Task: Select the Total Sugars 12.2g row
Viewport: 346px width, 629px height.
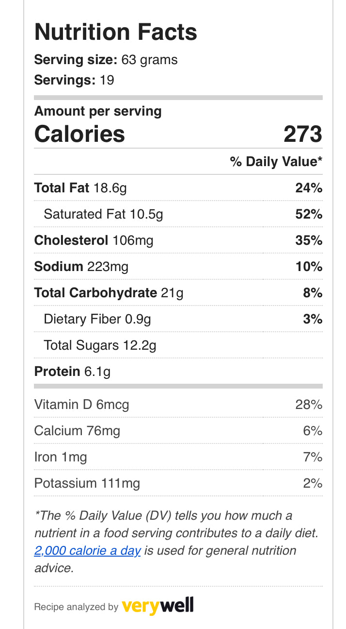Action: pyautogui.click(x=100, y=345)
